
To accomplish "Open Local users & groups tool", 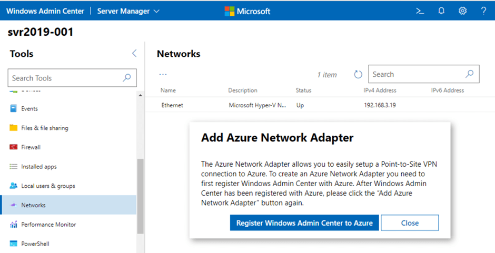I will pos(48,186).
